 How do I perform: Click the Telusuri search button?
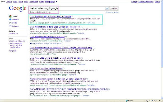click(x=114, y=8)
